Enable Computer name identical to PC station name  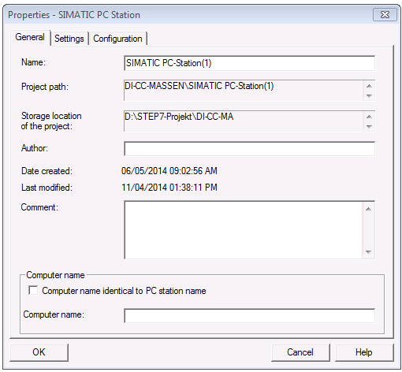[x=33, y=291]
